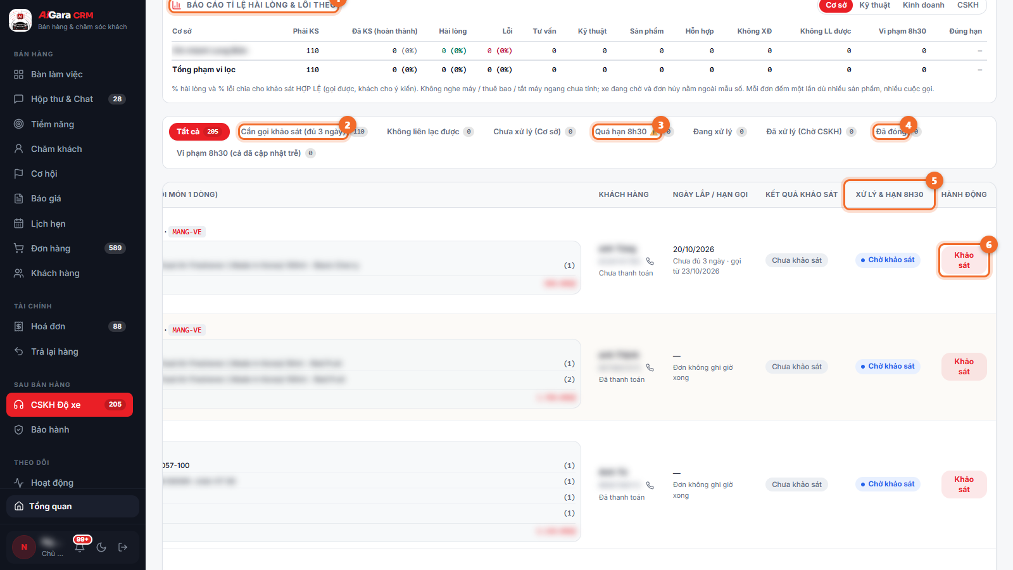Switch report to Kinh doanh tab
The image size is (1013, 570).
[x=923, y=5]
